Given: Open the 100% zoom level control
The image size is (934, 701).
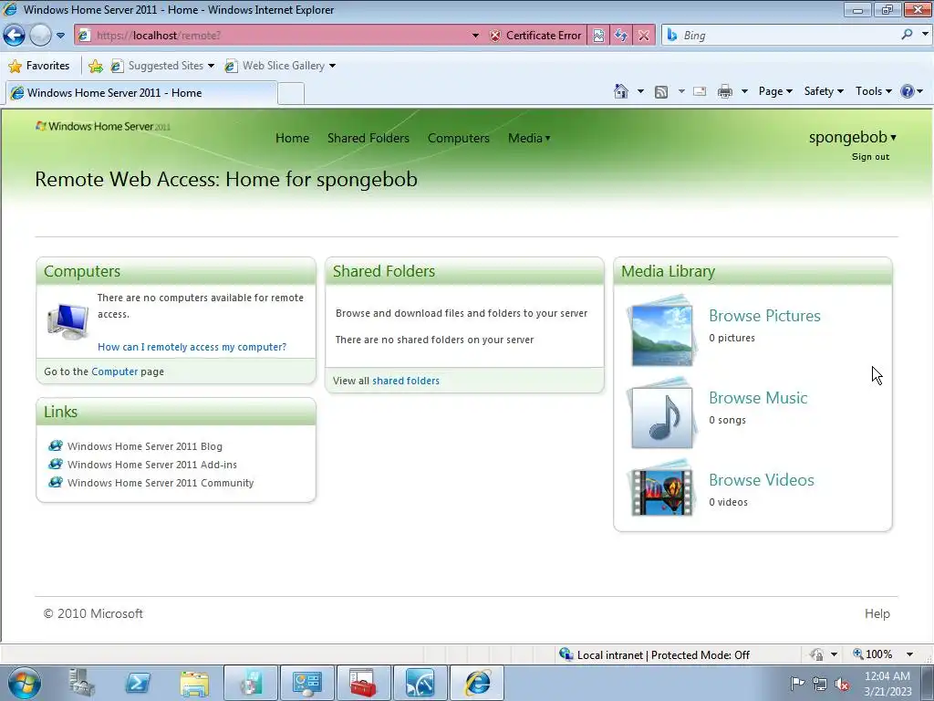Looking at the screenshot, I should tap(881, 654).
